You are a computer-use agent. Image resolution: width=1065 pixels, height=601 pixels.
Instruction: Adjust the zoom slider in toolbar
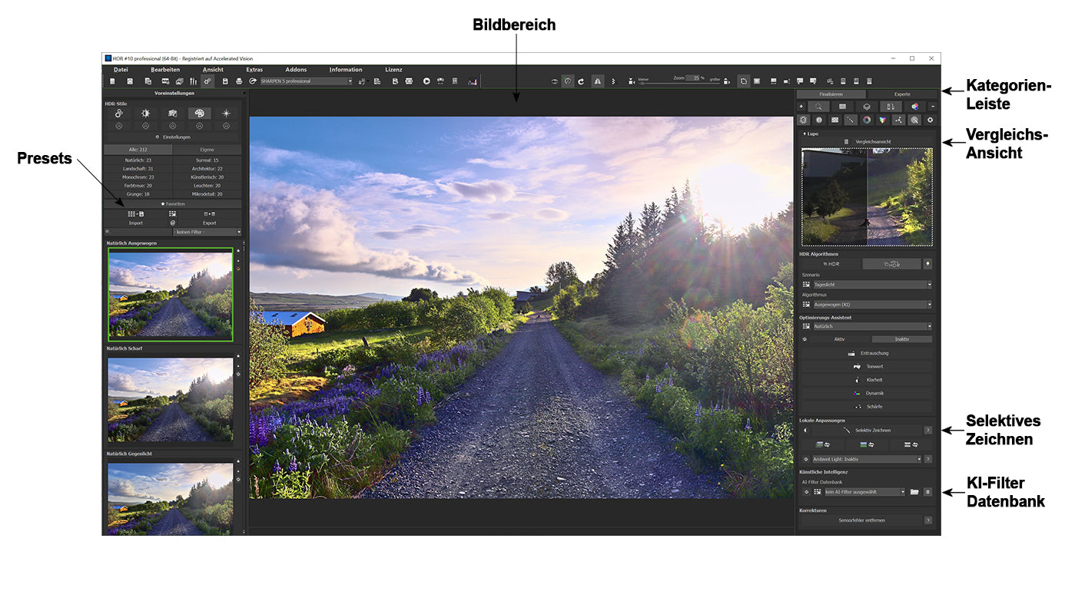click(680, 84)
